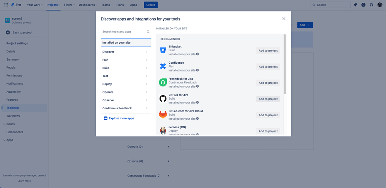
Task: Open the notifications bell icon
Action: point(355,5)
